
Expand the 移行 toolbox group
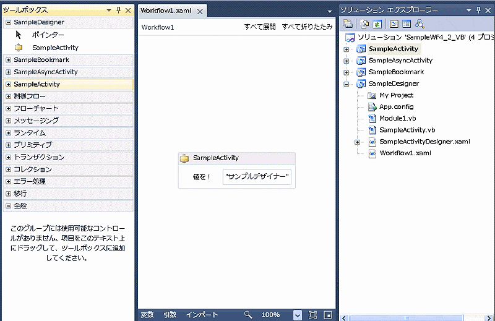(x=9, y=194)
